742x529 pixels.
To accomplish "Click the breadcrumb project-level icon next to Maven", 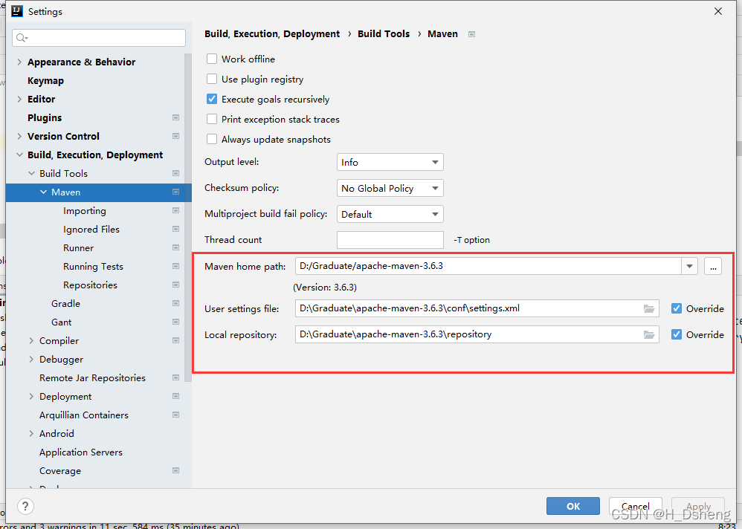I will [471, 34].
